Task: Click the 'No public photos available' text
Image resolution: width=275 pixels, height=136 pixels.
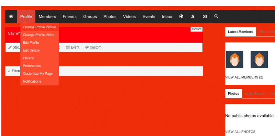Action: [x=249, y=116]
